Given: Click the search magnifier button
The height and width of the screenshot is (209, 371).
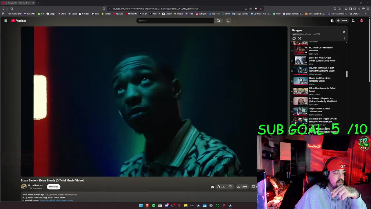Looking at the screenshot, I should 219,21.
